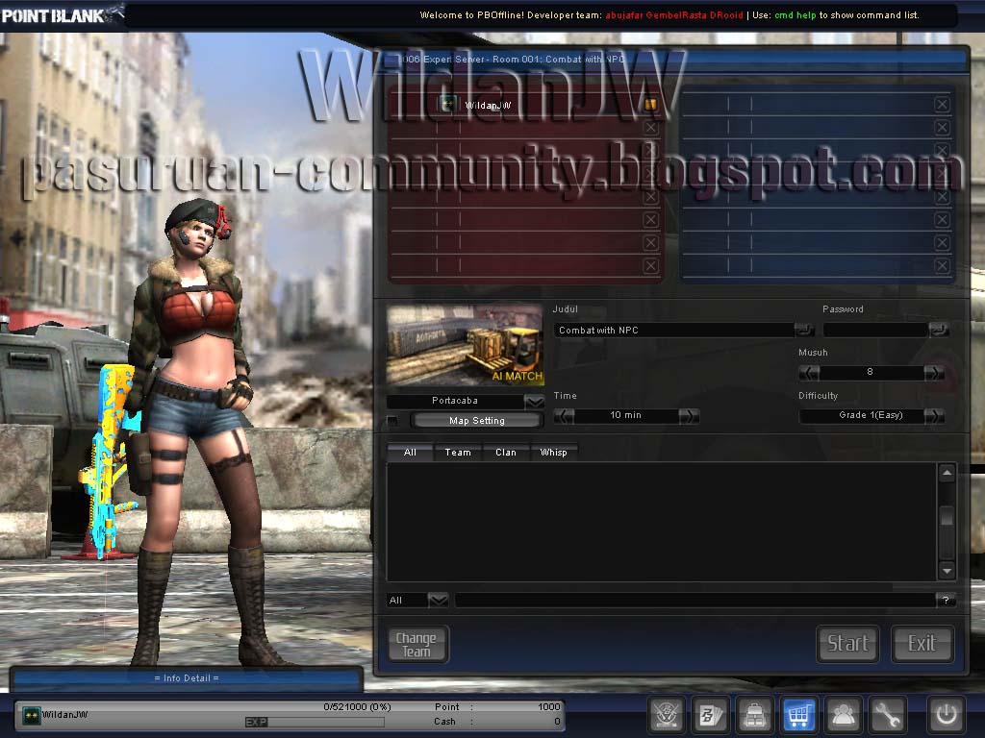Close the top-most slot of the blue team

(942, 105)
